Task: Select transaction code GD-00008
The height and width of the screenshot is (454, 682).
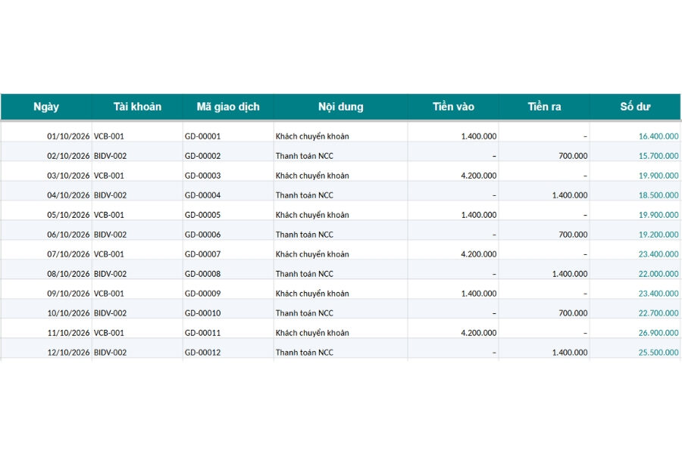Action: click(202, 274)
